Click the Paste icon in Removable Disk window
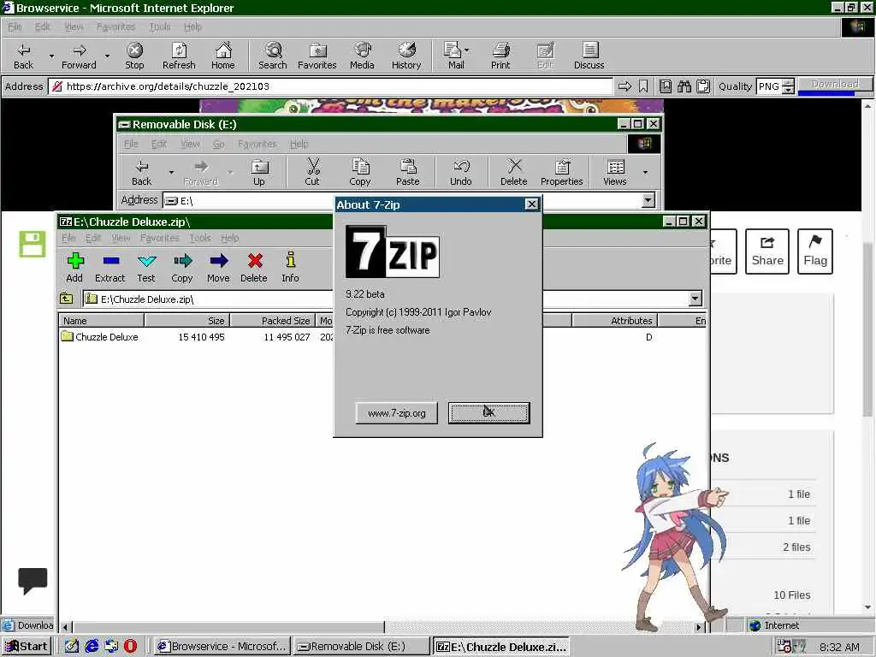This screenshot has height=657, width=876. 408,171
